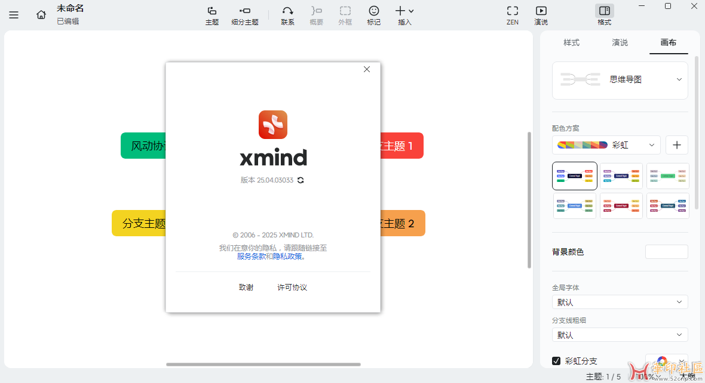Screen dimensions: 705x383
Task: Click the 版本 25.04.03033 text
Action: click(266, 180)
